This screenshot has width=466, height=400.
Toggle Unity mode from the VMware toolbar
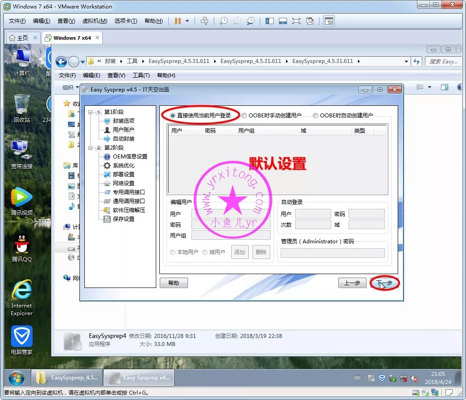point(310,21)
